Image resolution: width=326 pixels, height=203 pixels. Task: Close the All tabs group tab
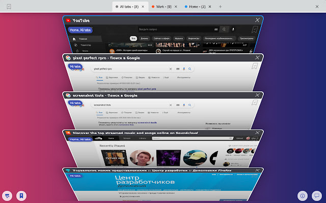143,7
